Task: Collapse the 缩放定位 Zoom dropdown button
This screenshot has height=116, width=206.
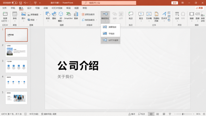Action: click(x=105, y=17)
